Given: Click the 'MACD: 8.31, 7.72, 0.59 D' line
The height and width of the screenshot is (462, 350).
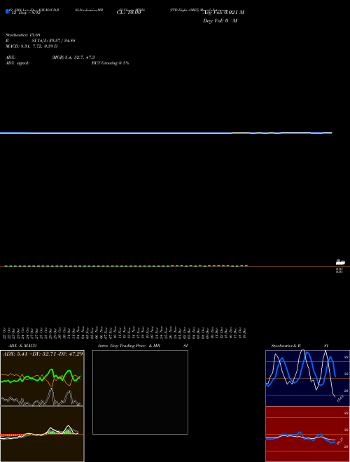Looking at the screenshot, I should point(31,46).
